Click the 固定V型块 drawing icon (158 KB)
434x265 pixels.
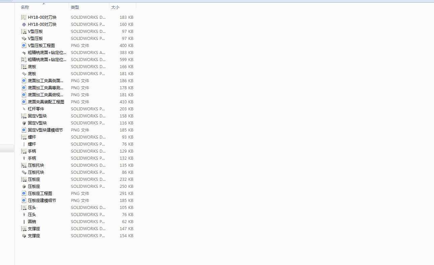(24, 116)
